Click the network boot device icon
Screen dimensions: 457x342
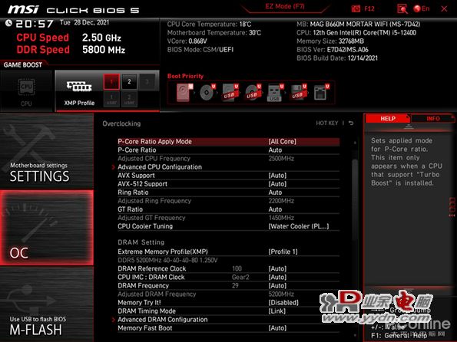tap(321, 93)
